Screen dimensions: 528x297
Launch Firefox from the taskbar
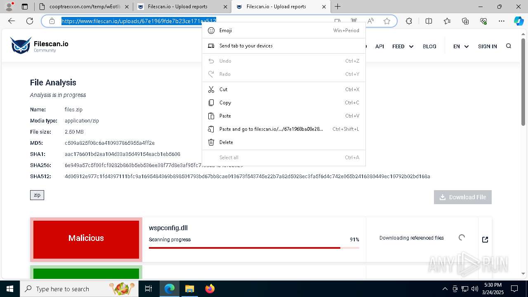(x=210, y=289)
